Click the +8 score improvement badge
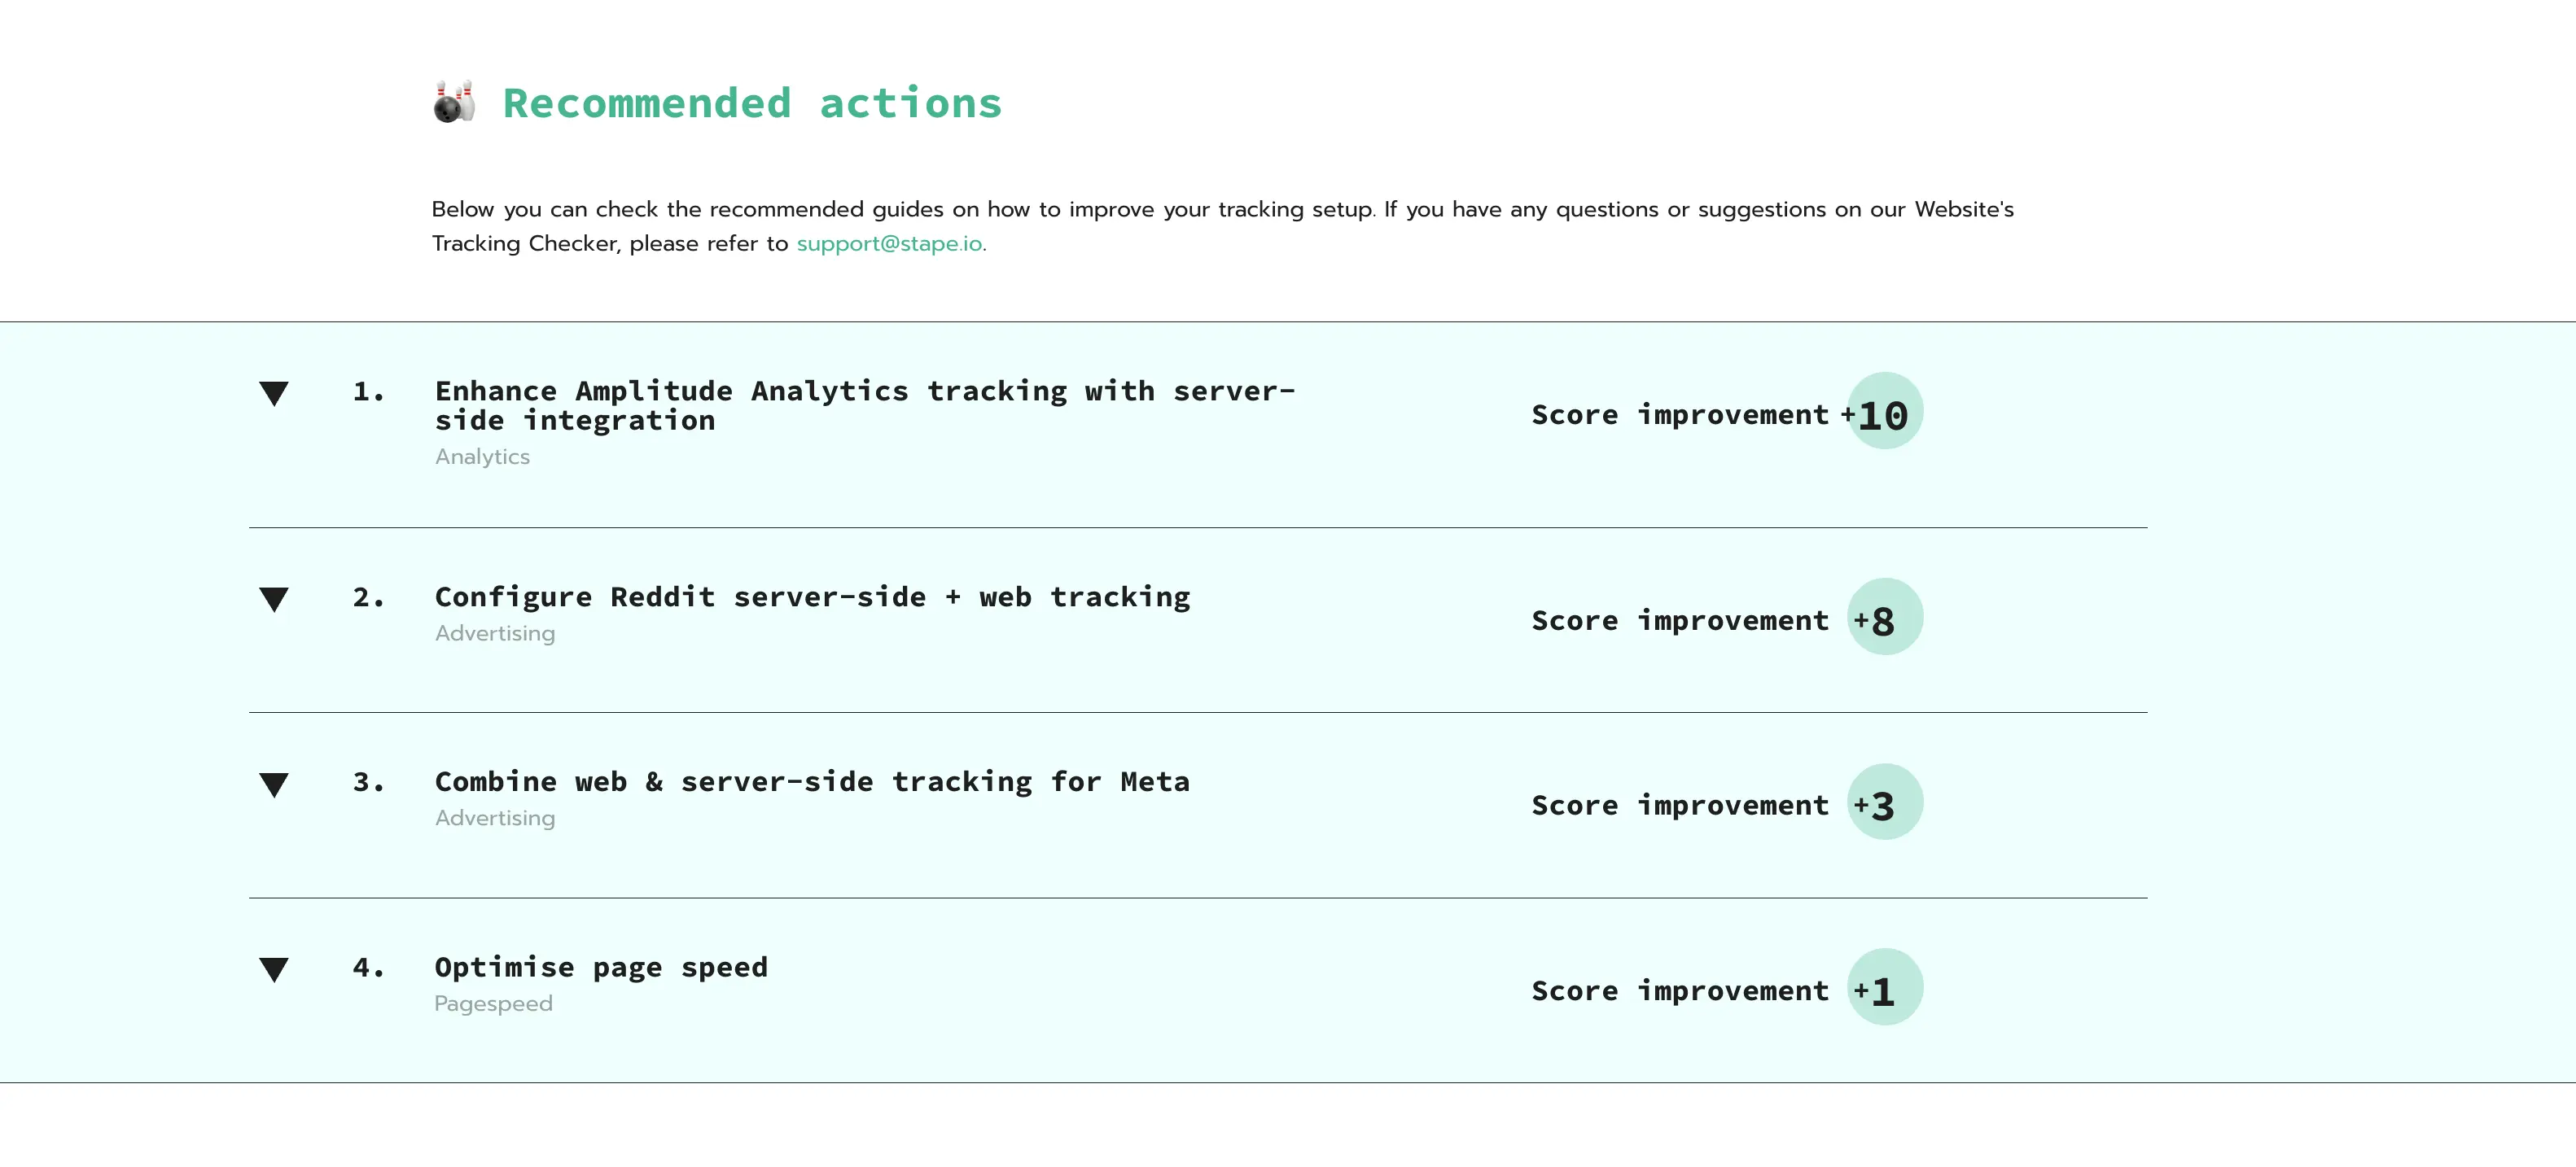The height and width of the screenshot is (1167, 2576). [x=1884, y=618]
